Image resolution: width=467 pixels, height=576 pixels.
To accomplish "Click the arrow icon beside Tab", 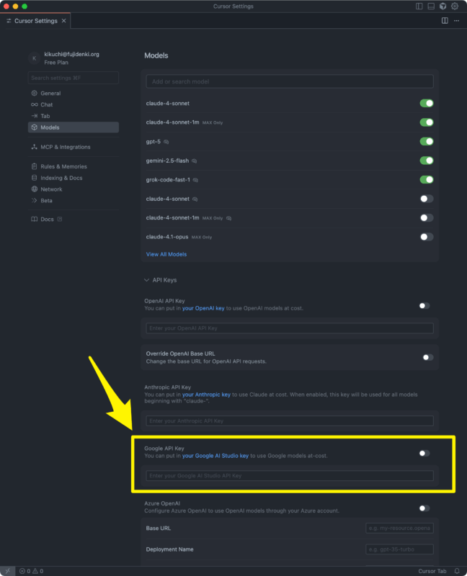I will [x=34, y=116].
